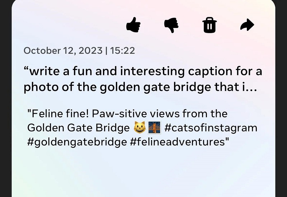Click the empty area below the caption
The image size is (287, 197).
pyautogui.click(x=143, y=172)
